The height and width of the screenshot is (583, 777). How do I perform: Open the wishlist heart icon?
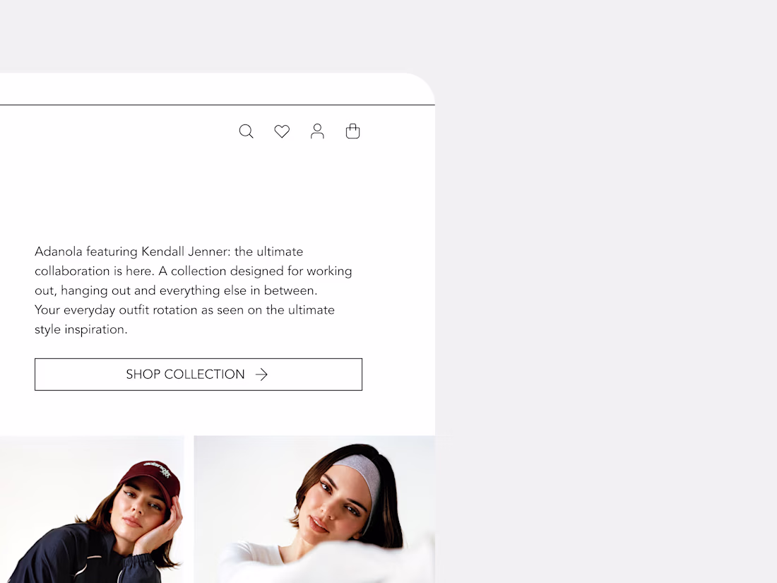[x=282, y=131]
